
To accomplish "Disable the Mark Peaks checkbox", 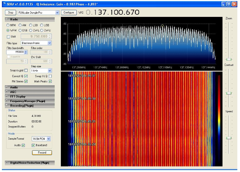I will point(50,81).
